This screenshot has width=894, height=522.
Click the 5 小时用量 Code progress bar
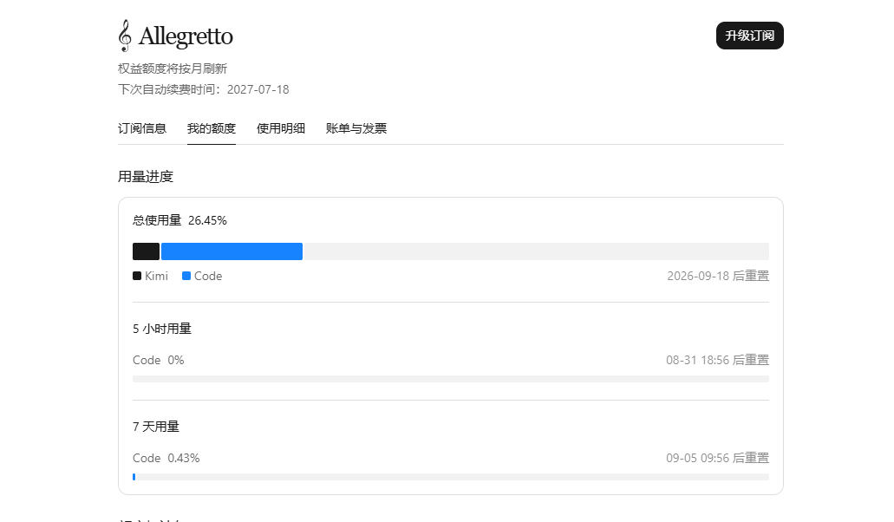click(451, 379)
